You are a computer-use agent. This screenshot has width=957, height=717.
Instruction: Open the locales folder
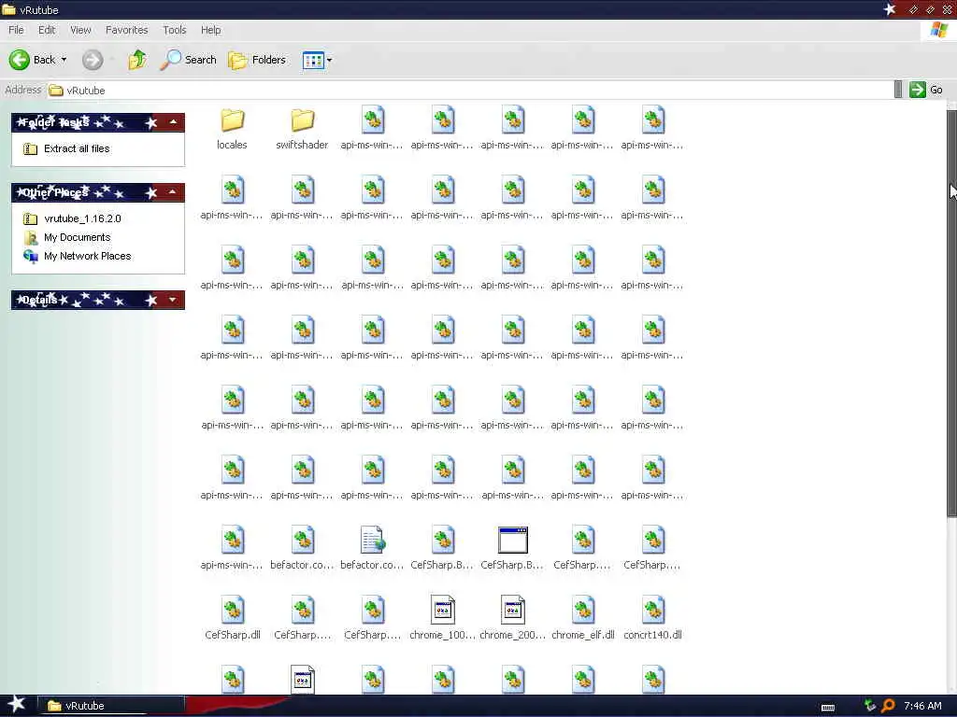click(x=232, y=128)
